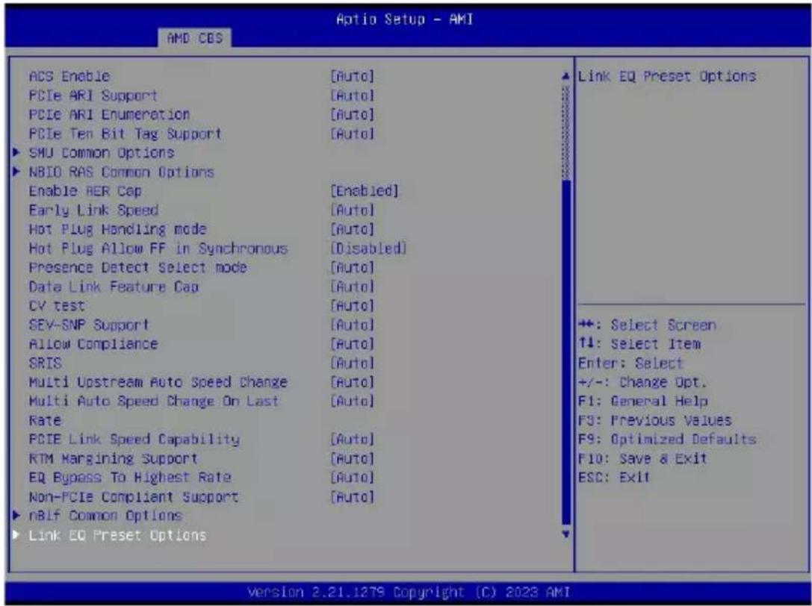Change the RTM Margining Support value
This screenshot has height=606, width=812.
coord(352,458)
